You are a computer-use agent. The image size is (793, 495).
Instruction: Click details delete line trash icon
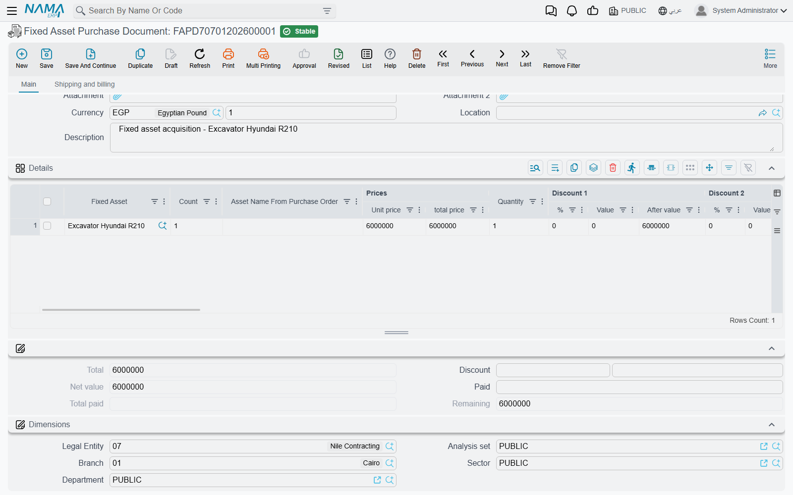tap(613, 168)
